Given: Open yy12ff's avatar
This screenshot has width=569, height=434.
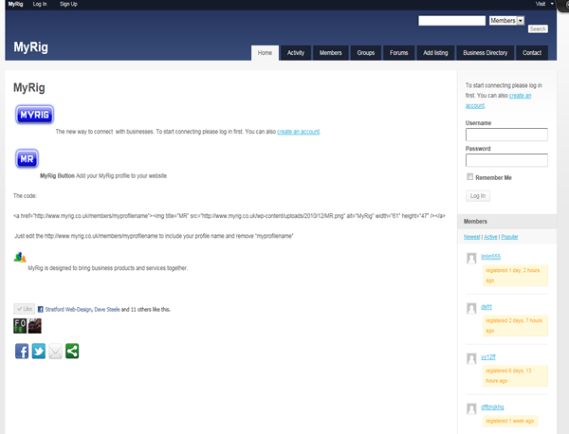Looking at the screenshot, I should coord(471,358).
